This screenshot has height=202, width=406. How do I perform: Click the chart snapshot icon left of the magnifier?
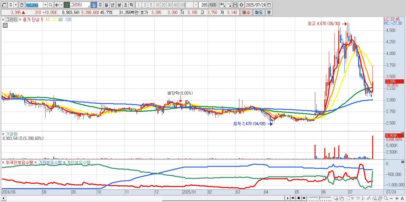[380, 198]
